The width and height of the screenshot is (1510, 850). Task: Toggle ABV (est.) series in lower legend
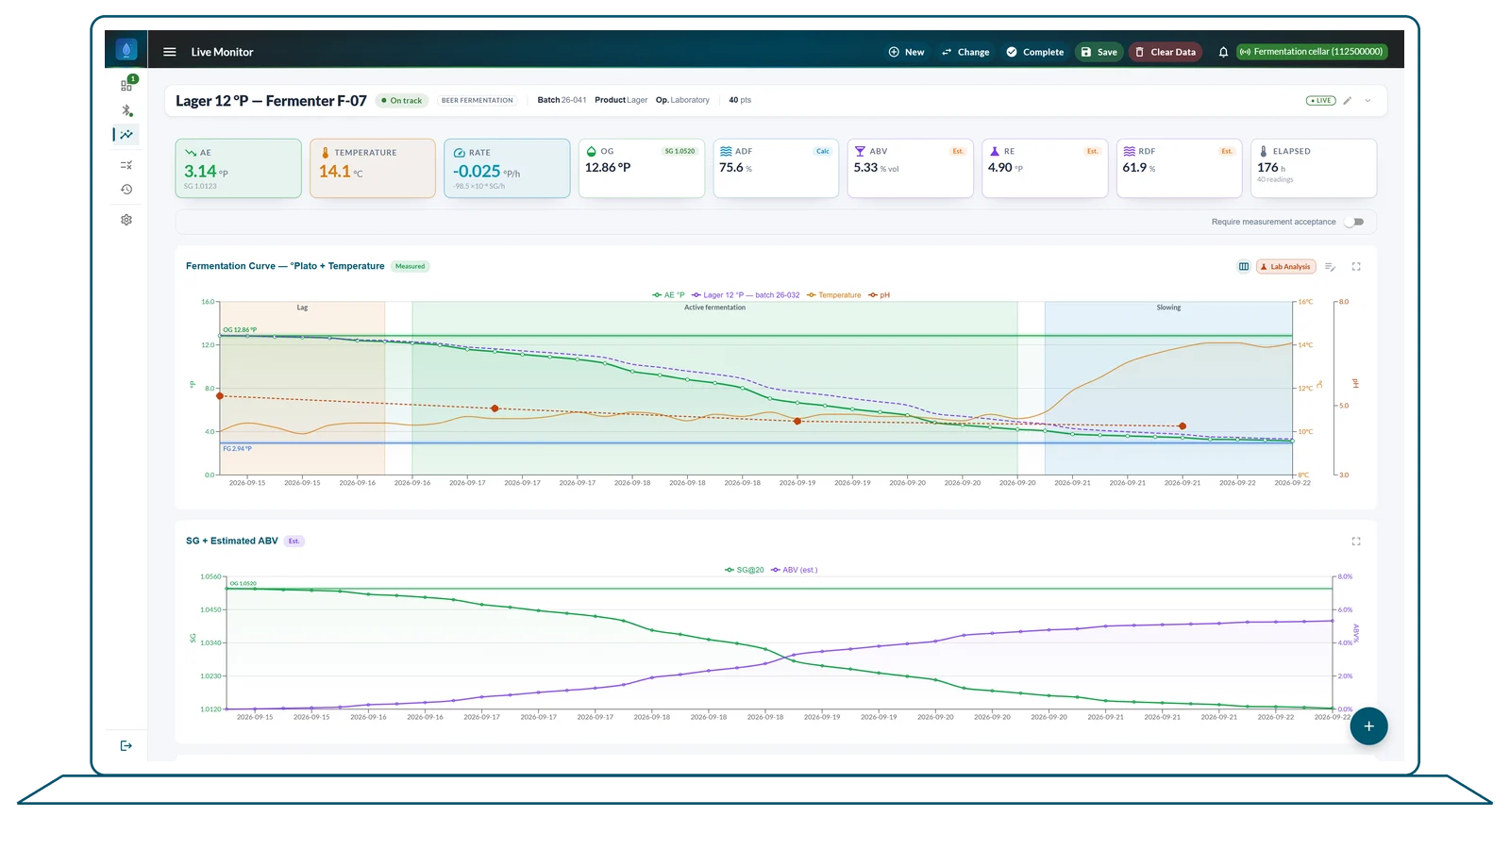click(x=795, y=570)
